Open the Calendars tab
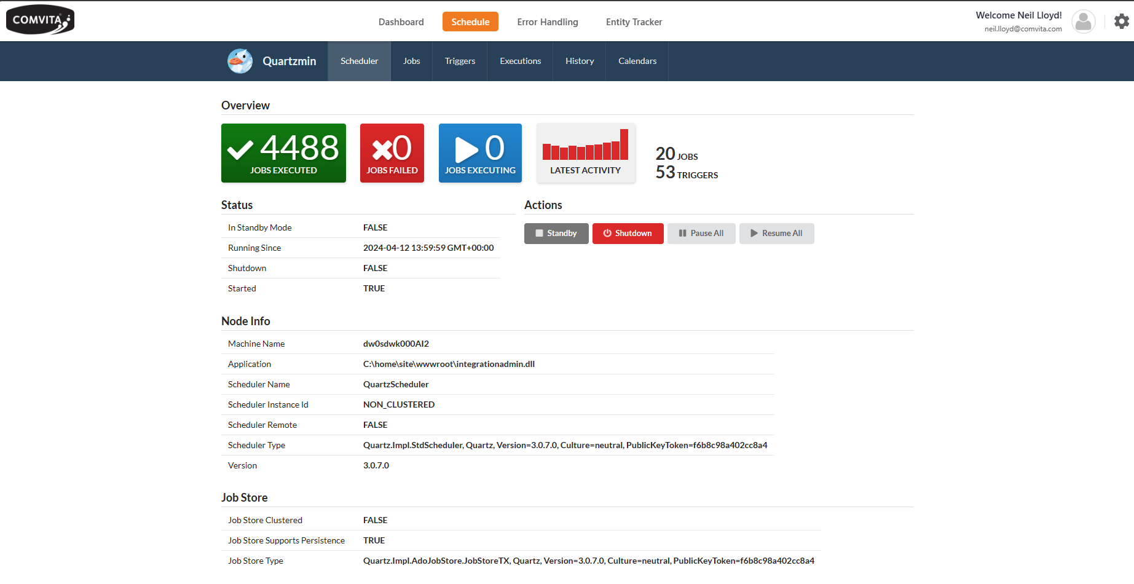 point(637,61)
